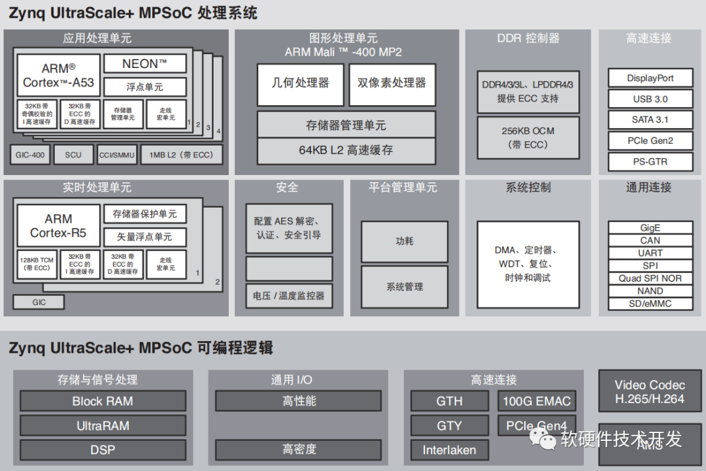Click the ARM Mali-400 MP2 heading
The width and height of the screenshot is (706, 471).
tap(343, 52)
